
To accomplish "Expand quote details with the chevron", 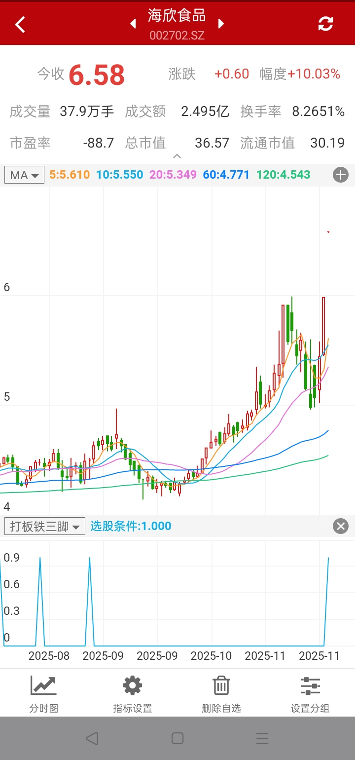I will coord(177,156).
